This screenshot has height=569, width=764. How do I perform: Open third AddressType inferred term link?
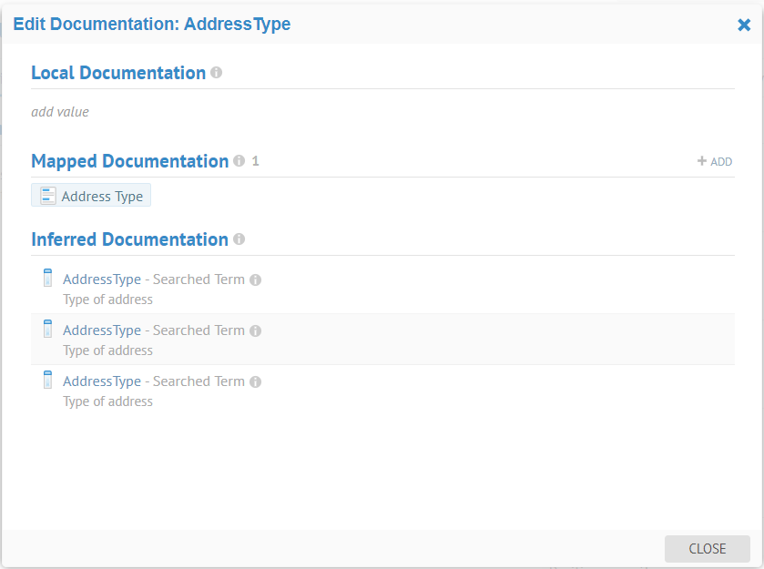(102, 381)
